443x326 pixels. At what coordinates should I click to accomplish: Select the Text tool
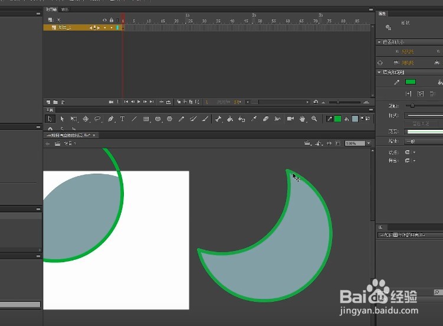click(122, 119)
